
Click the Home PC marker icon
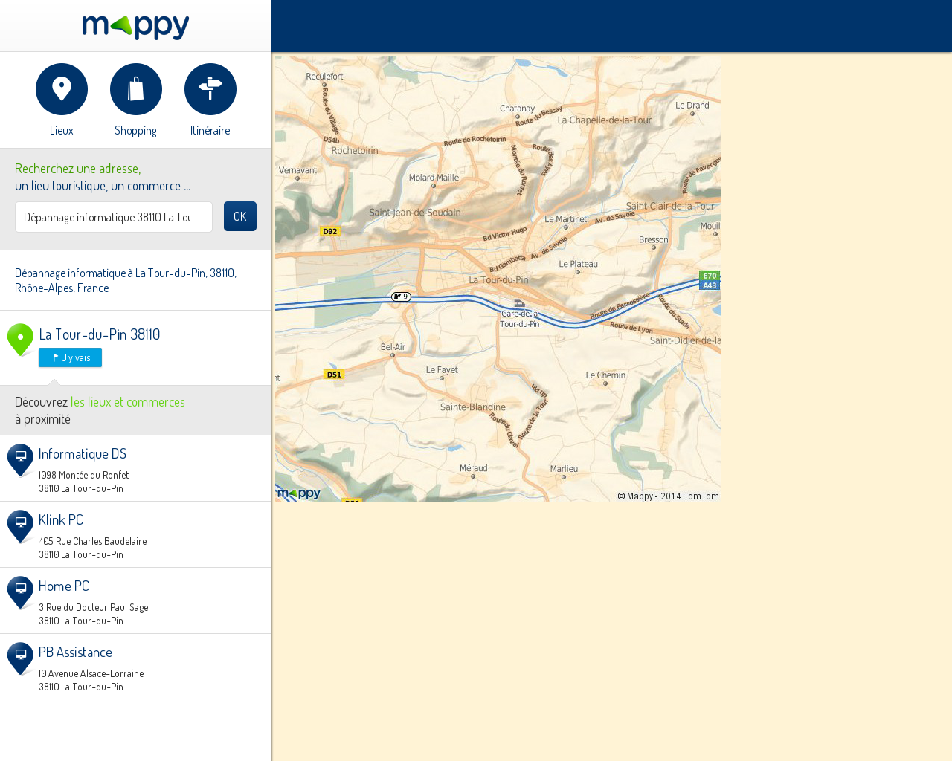[20, 592]
